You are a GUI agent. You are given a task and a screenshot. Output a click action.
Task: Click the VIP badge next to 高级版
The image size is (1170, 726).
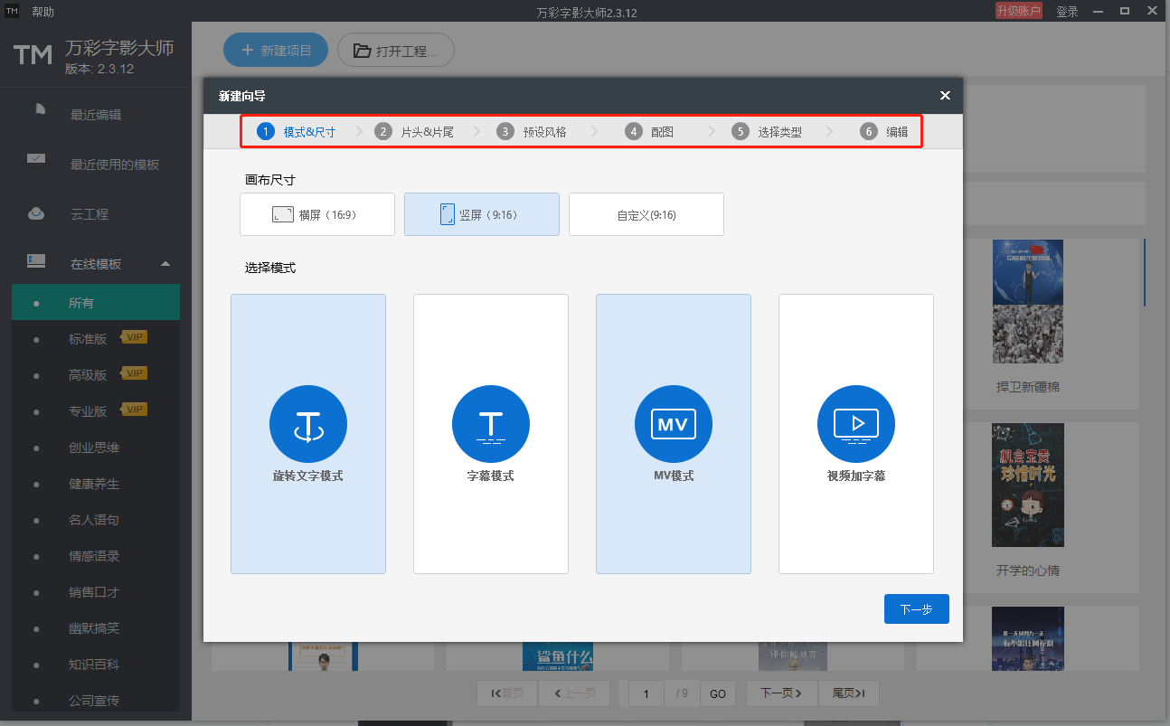[x=135, y=373]
